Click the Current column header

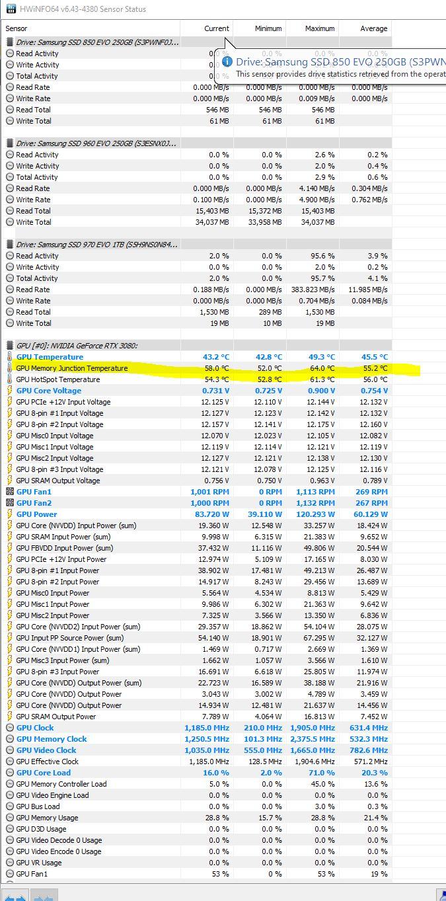(206, 28)
